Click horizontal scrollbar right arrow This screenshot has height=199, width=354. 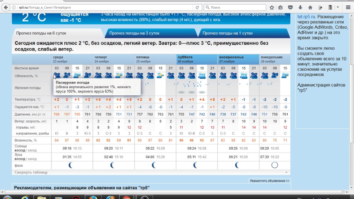347,192
